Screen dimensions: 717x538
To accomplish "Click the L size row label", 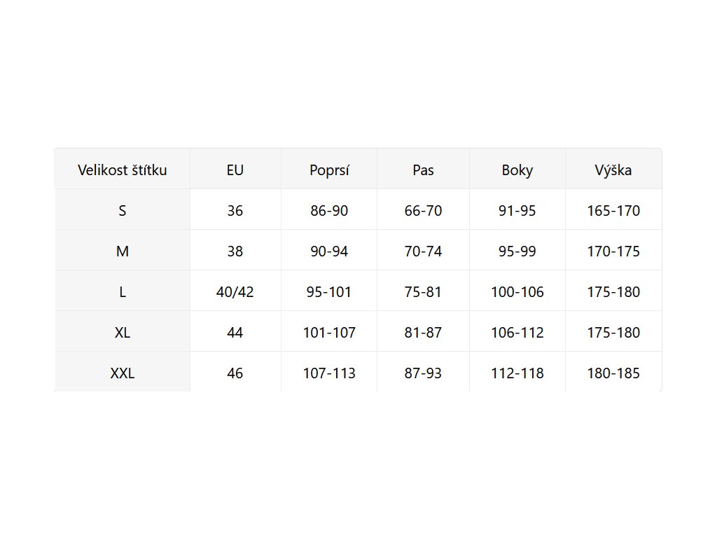I will point(123,291).
